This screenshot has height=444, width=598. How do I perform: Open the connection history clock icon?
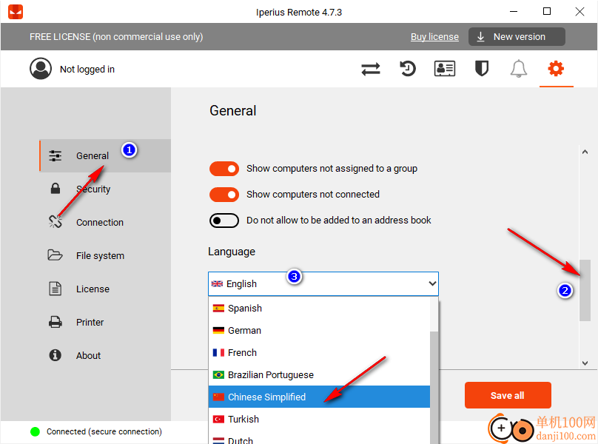point(407,69)
